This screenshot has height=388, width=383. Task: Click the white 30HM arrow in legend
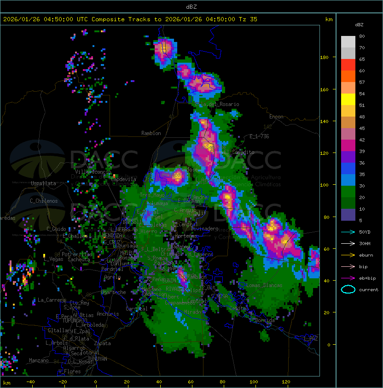click(348, 243)
